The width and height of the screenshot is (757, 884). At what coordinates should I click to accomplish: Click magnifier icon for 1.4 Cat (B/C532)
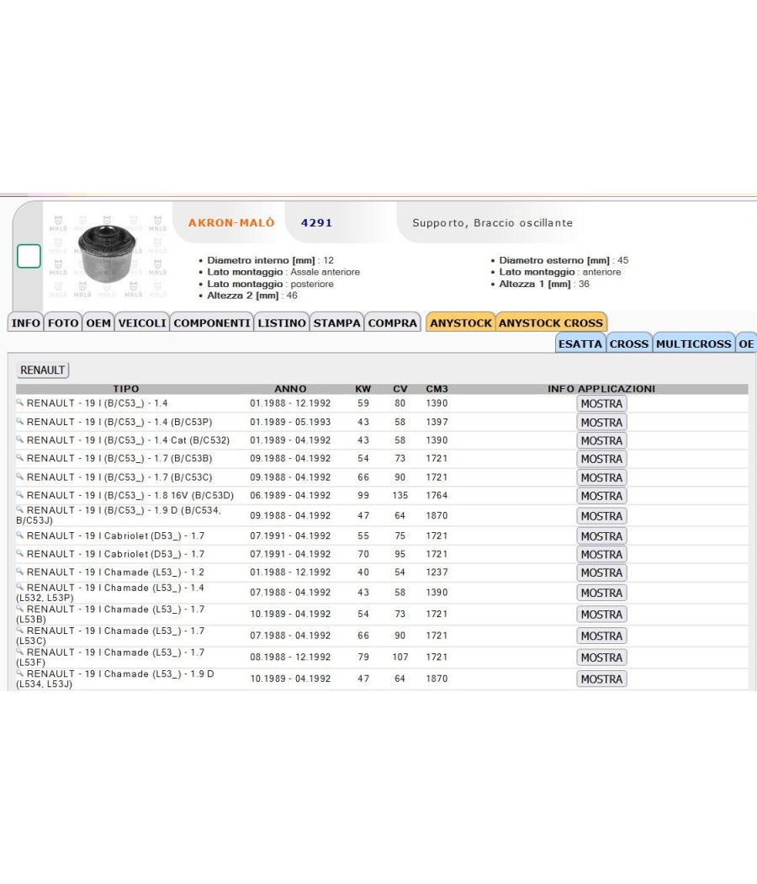pyautogui.click(x=19, y=439)
